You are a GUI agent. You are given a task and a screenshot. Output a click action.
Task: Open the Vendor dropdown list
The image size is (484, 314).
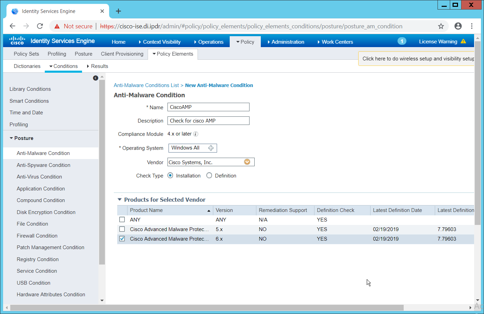247,162
